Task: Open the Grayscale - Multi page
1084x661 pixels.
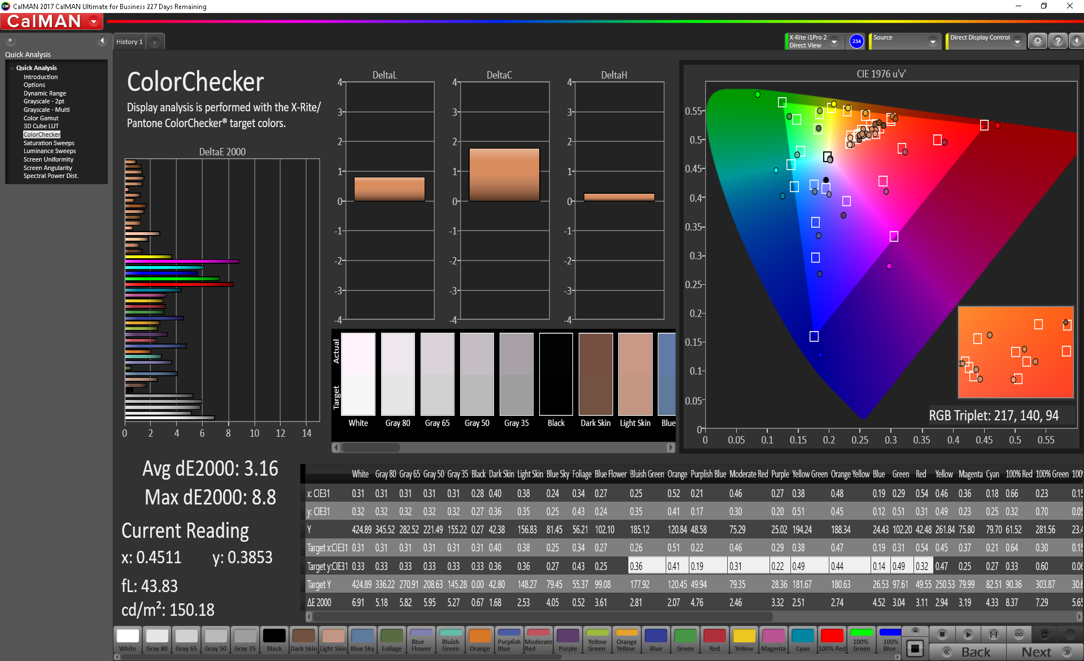Action: click(x=47, y=110)
